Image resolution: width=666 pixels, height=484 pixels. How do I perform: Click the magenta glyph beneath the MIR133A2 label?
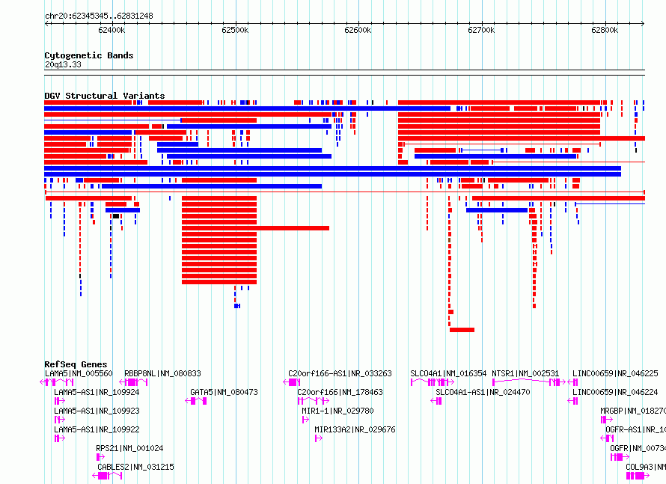tap(319, 438)
